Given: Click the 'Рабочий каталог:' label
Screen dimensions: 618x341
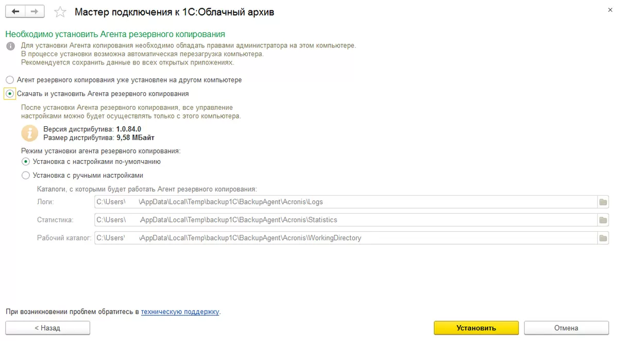Looking at the screenshot, I should tap(64, 238).
